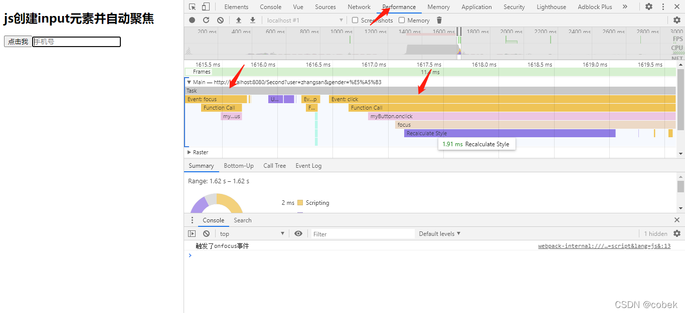Open the top JavaScript context dropdown
This screenshot has height=313, width=685.
pyautogui.click(x=252, y=234)
